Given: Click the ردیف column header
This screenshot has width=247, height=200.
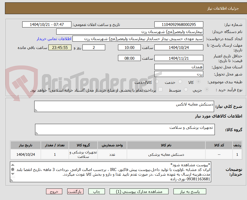Looking at the screenshot, I should pyautogui.click(x=237, y=145).
